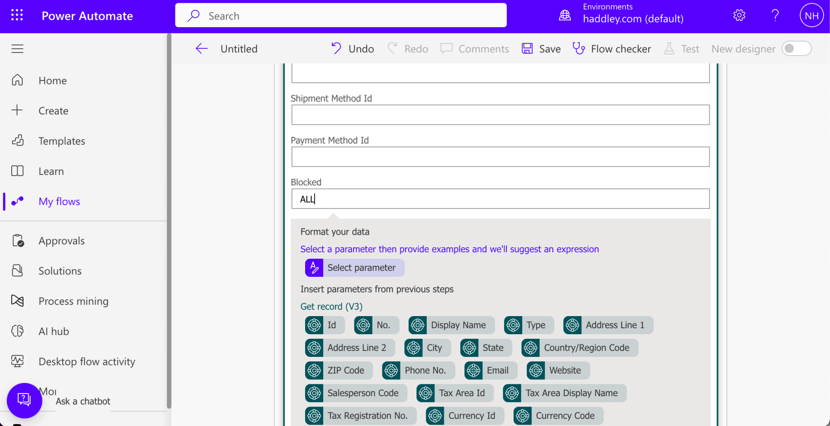The width and height of the screenshot is (830, 426).
Task: Click the Desktop flow activity icon
Action: 17,361
